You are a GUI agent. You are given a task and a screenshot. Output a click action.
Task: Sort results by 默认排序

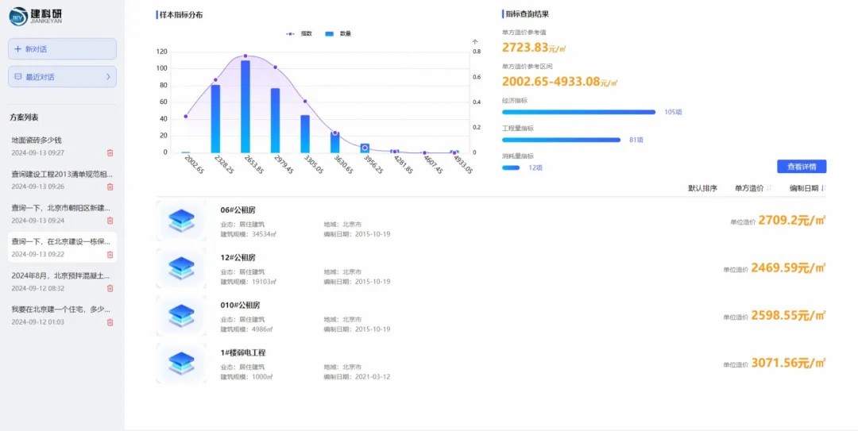click(702, 188)
